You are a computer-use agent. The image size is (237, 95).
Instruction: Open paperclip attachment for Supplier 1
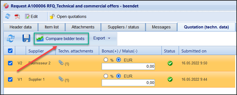pyautogui.click(x=61, y=79)
